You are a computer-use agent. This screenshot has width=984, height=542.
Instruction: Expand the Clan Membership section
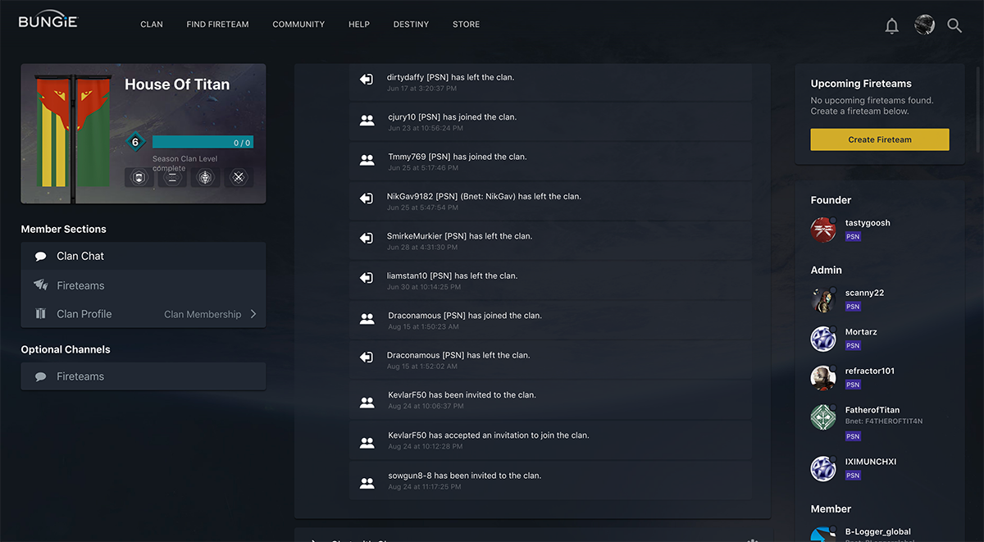coord(216,313)
